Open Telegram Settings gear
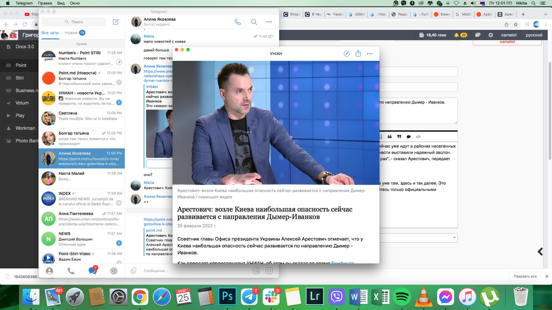This screenshot has width=552, height=310. [114, 271]
